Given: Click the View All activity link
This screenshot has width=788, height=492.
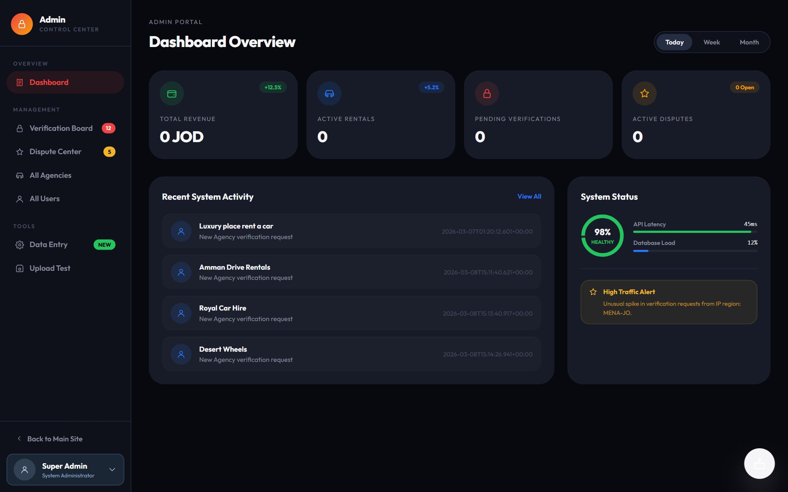Looking at the screenshot, I should [529, 196].
